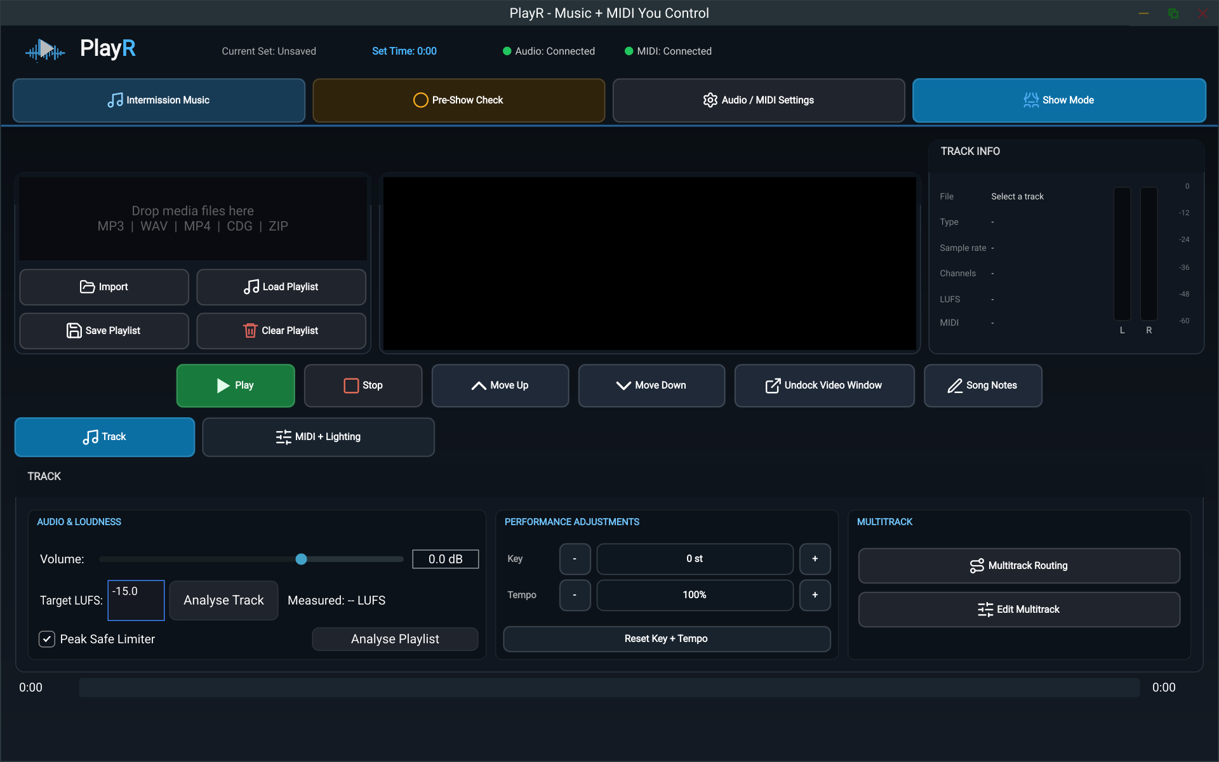Click Analyse Track button

(x=223, y=600)
